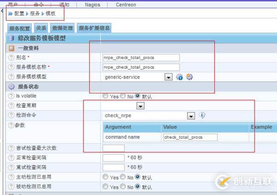Click the 别名 input field
Screen dimensions: 277x195
point(141,58)
